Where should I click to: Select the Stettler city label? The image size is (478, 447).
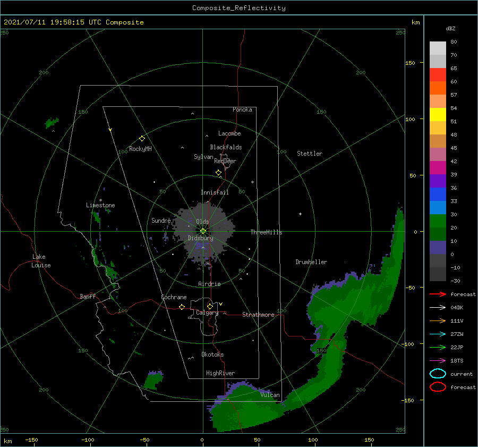[310, 154]
